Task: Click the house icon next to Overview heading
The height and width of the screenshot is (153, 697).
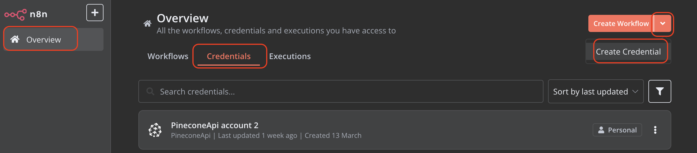Action: 147,24
